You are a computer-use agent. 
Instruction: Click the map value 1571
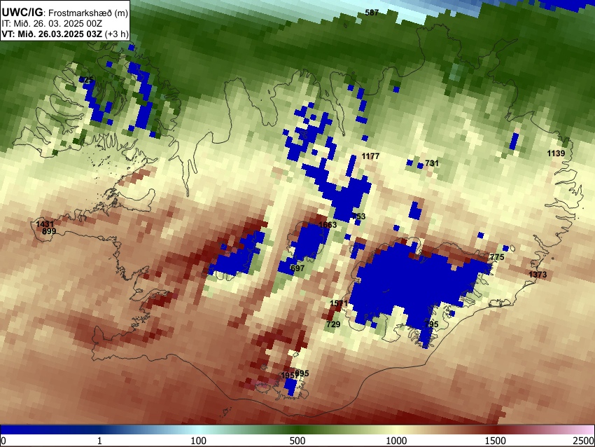click(x=339, y=303)
